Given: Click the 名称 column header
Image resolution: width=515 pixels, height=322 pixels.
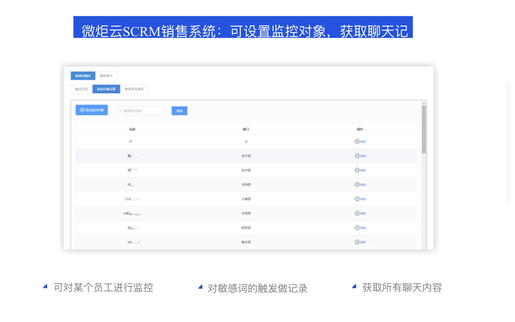Looking at the screenshot, I should pyautogui.click(x=132, y=129).
